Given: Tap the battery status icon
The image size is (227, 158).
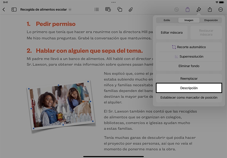Looking at the screenshot, I should click(222, 2).
